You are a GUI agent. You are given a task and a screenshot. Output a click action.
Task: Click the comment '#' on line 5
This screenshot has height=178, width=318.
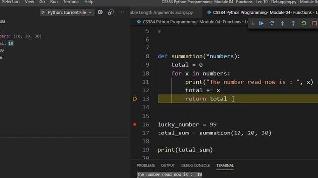pyautogui.click(x=159, y=31)
